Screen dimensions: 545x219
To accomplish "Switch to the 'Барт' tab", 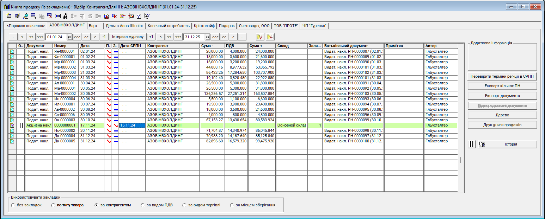I will pyautogui.click(x=93, y=26).
